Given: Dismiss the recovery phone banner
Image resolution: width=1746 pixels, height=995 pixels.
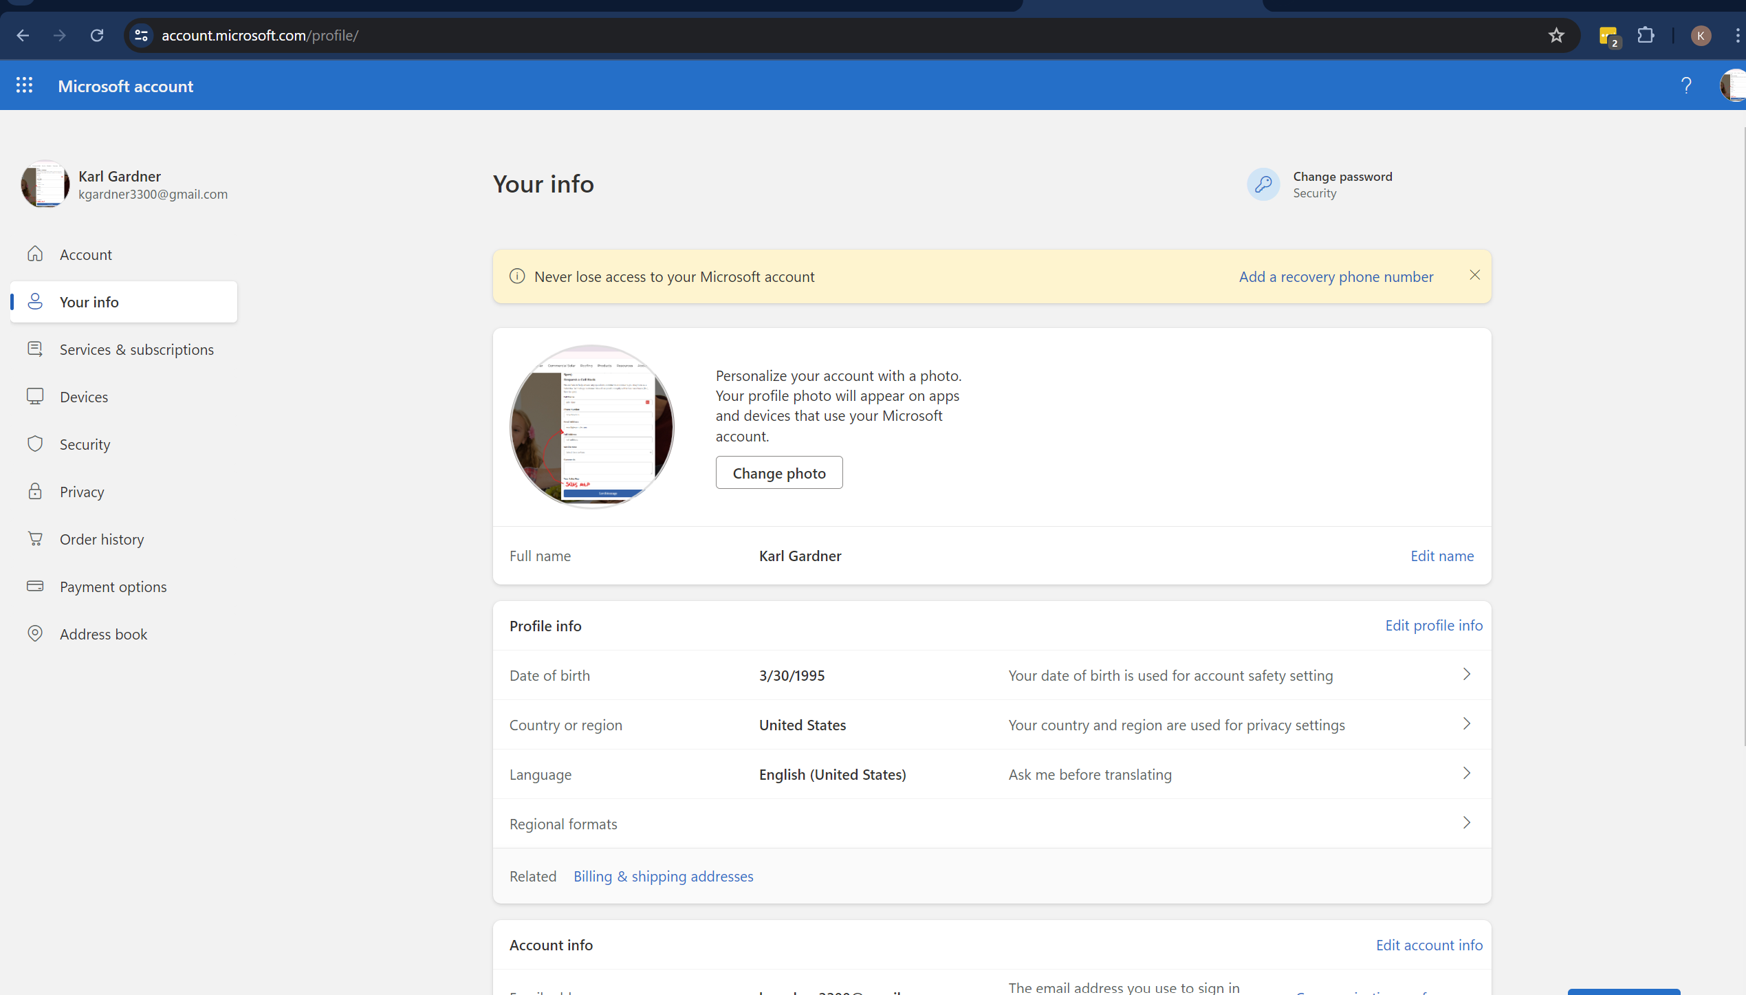Looking at the screenshot, I should 1474,275.
